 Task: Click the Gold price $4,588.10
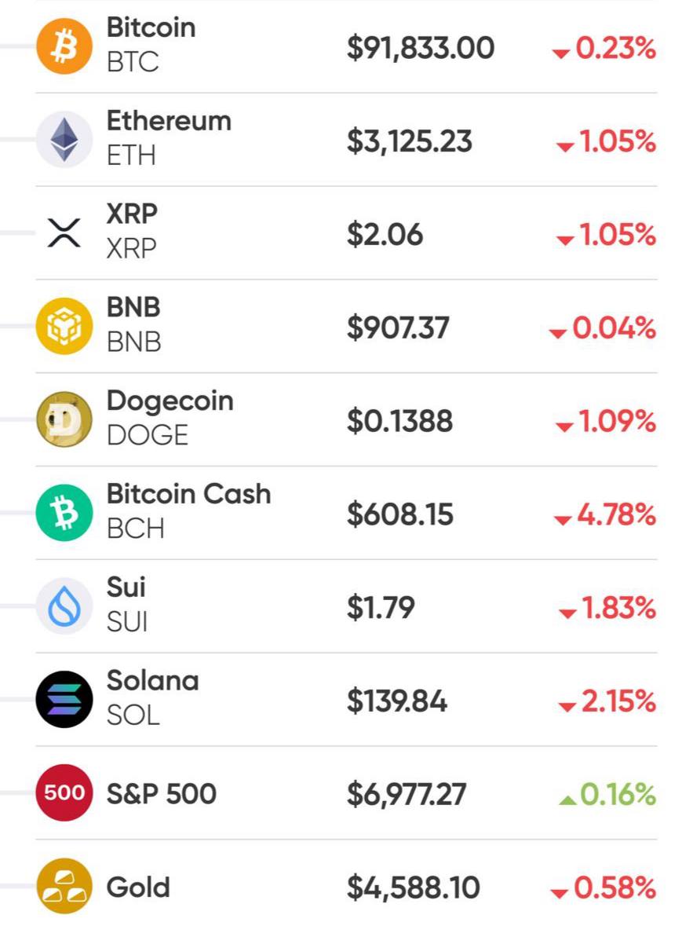pyautogui.click(x=413, y=888)
